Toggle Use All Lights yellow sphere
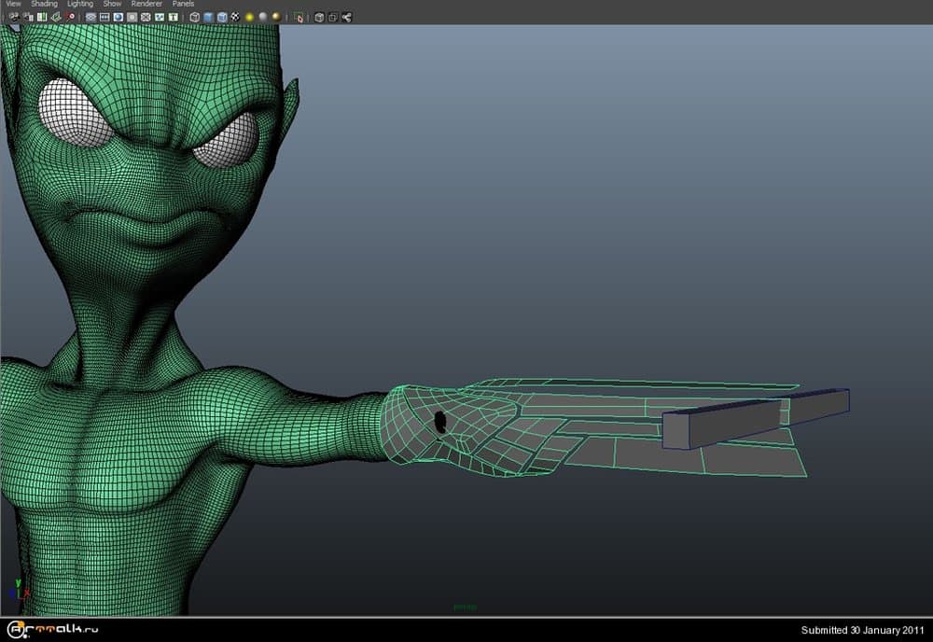Viewport: 933px width, 642px height. [249, 17]
